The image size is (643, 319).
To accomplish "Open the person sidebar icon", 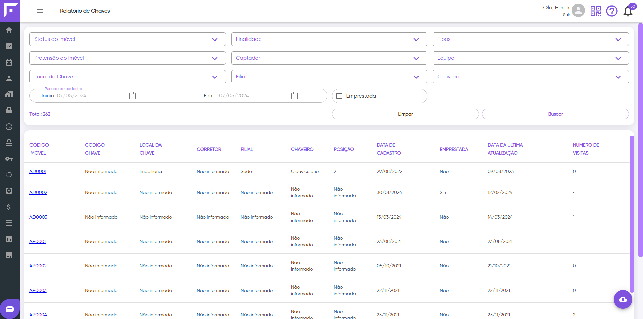I will point(9,78).
